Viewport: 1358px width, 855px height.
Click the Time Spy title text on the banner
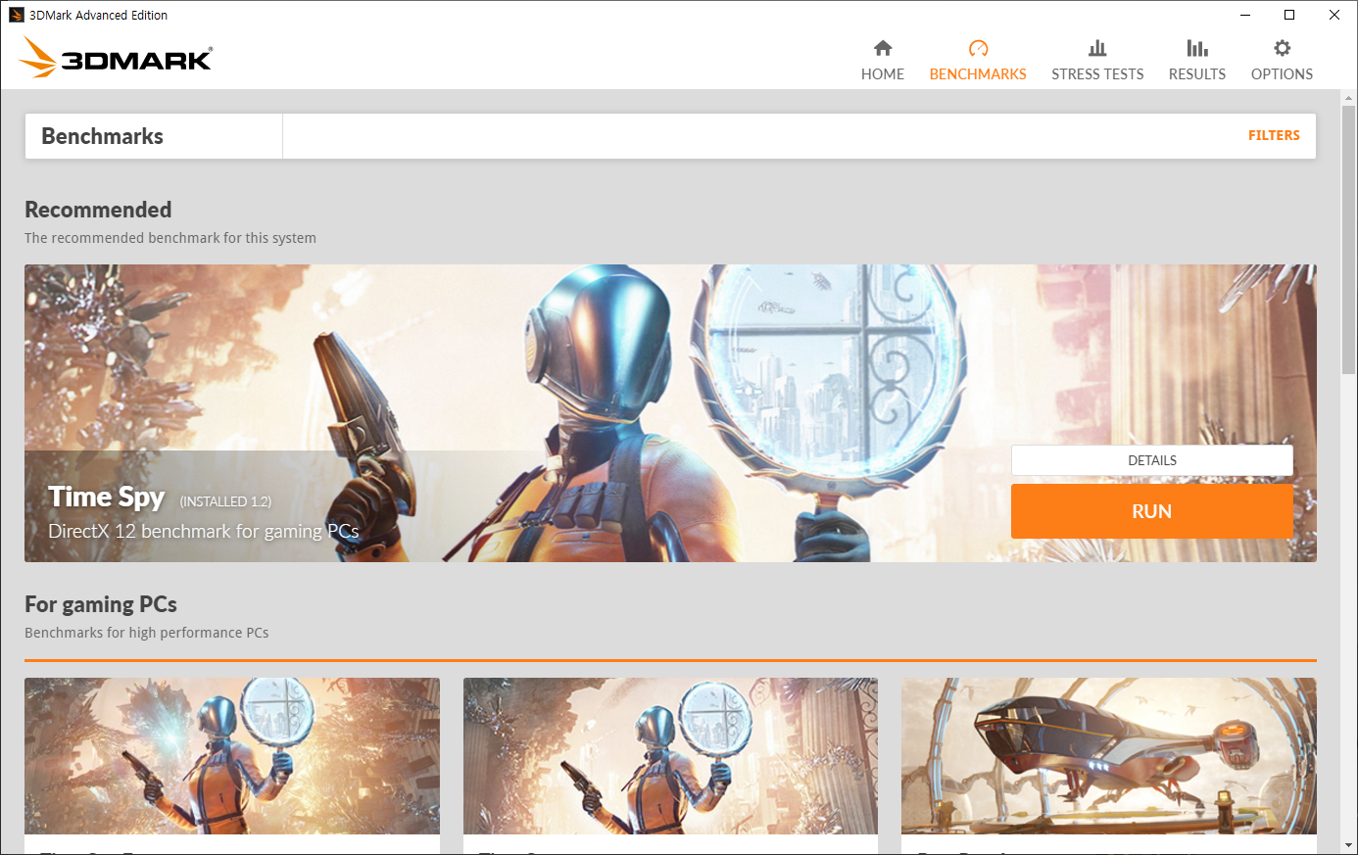(107, 498)
